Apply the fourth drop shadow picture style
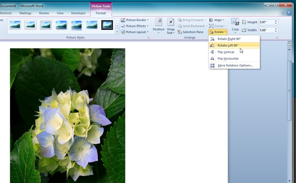 pos(61,25)
